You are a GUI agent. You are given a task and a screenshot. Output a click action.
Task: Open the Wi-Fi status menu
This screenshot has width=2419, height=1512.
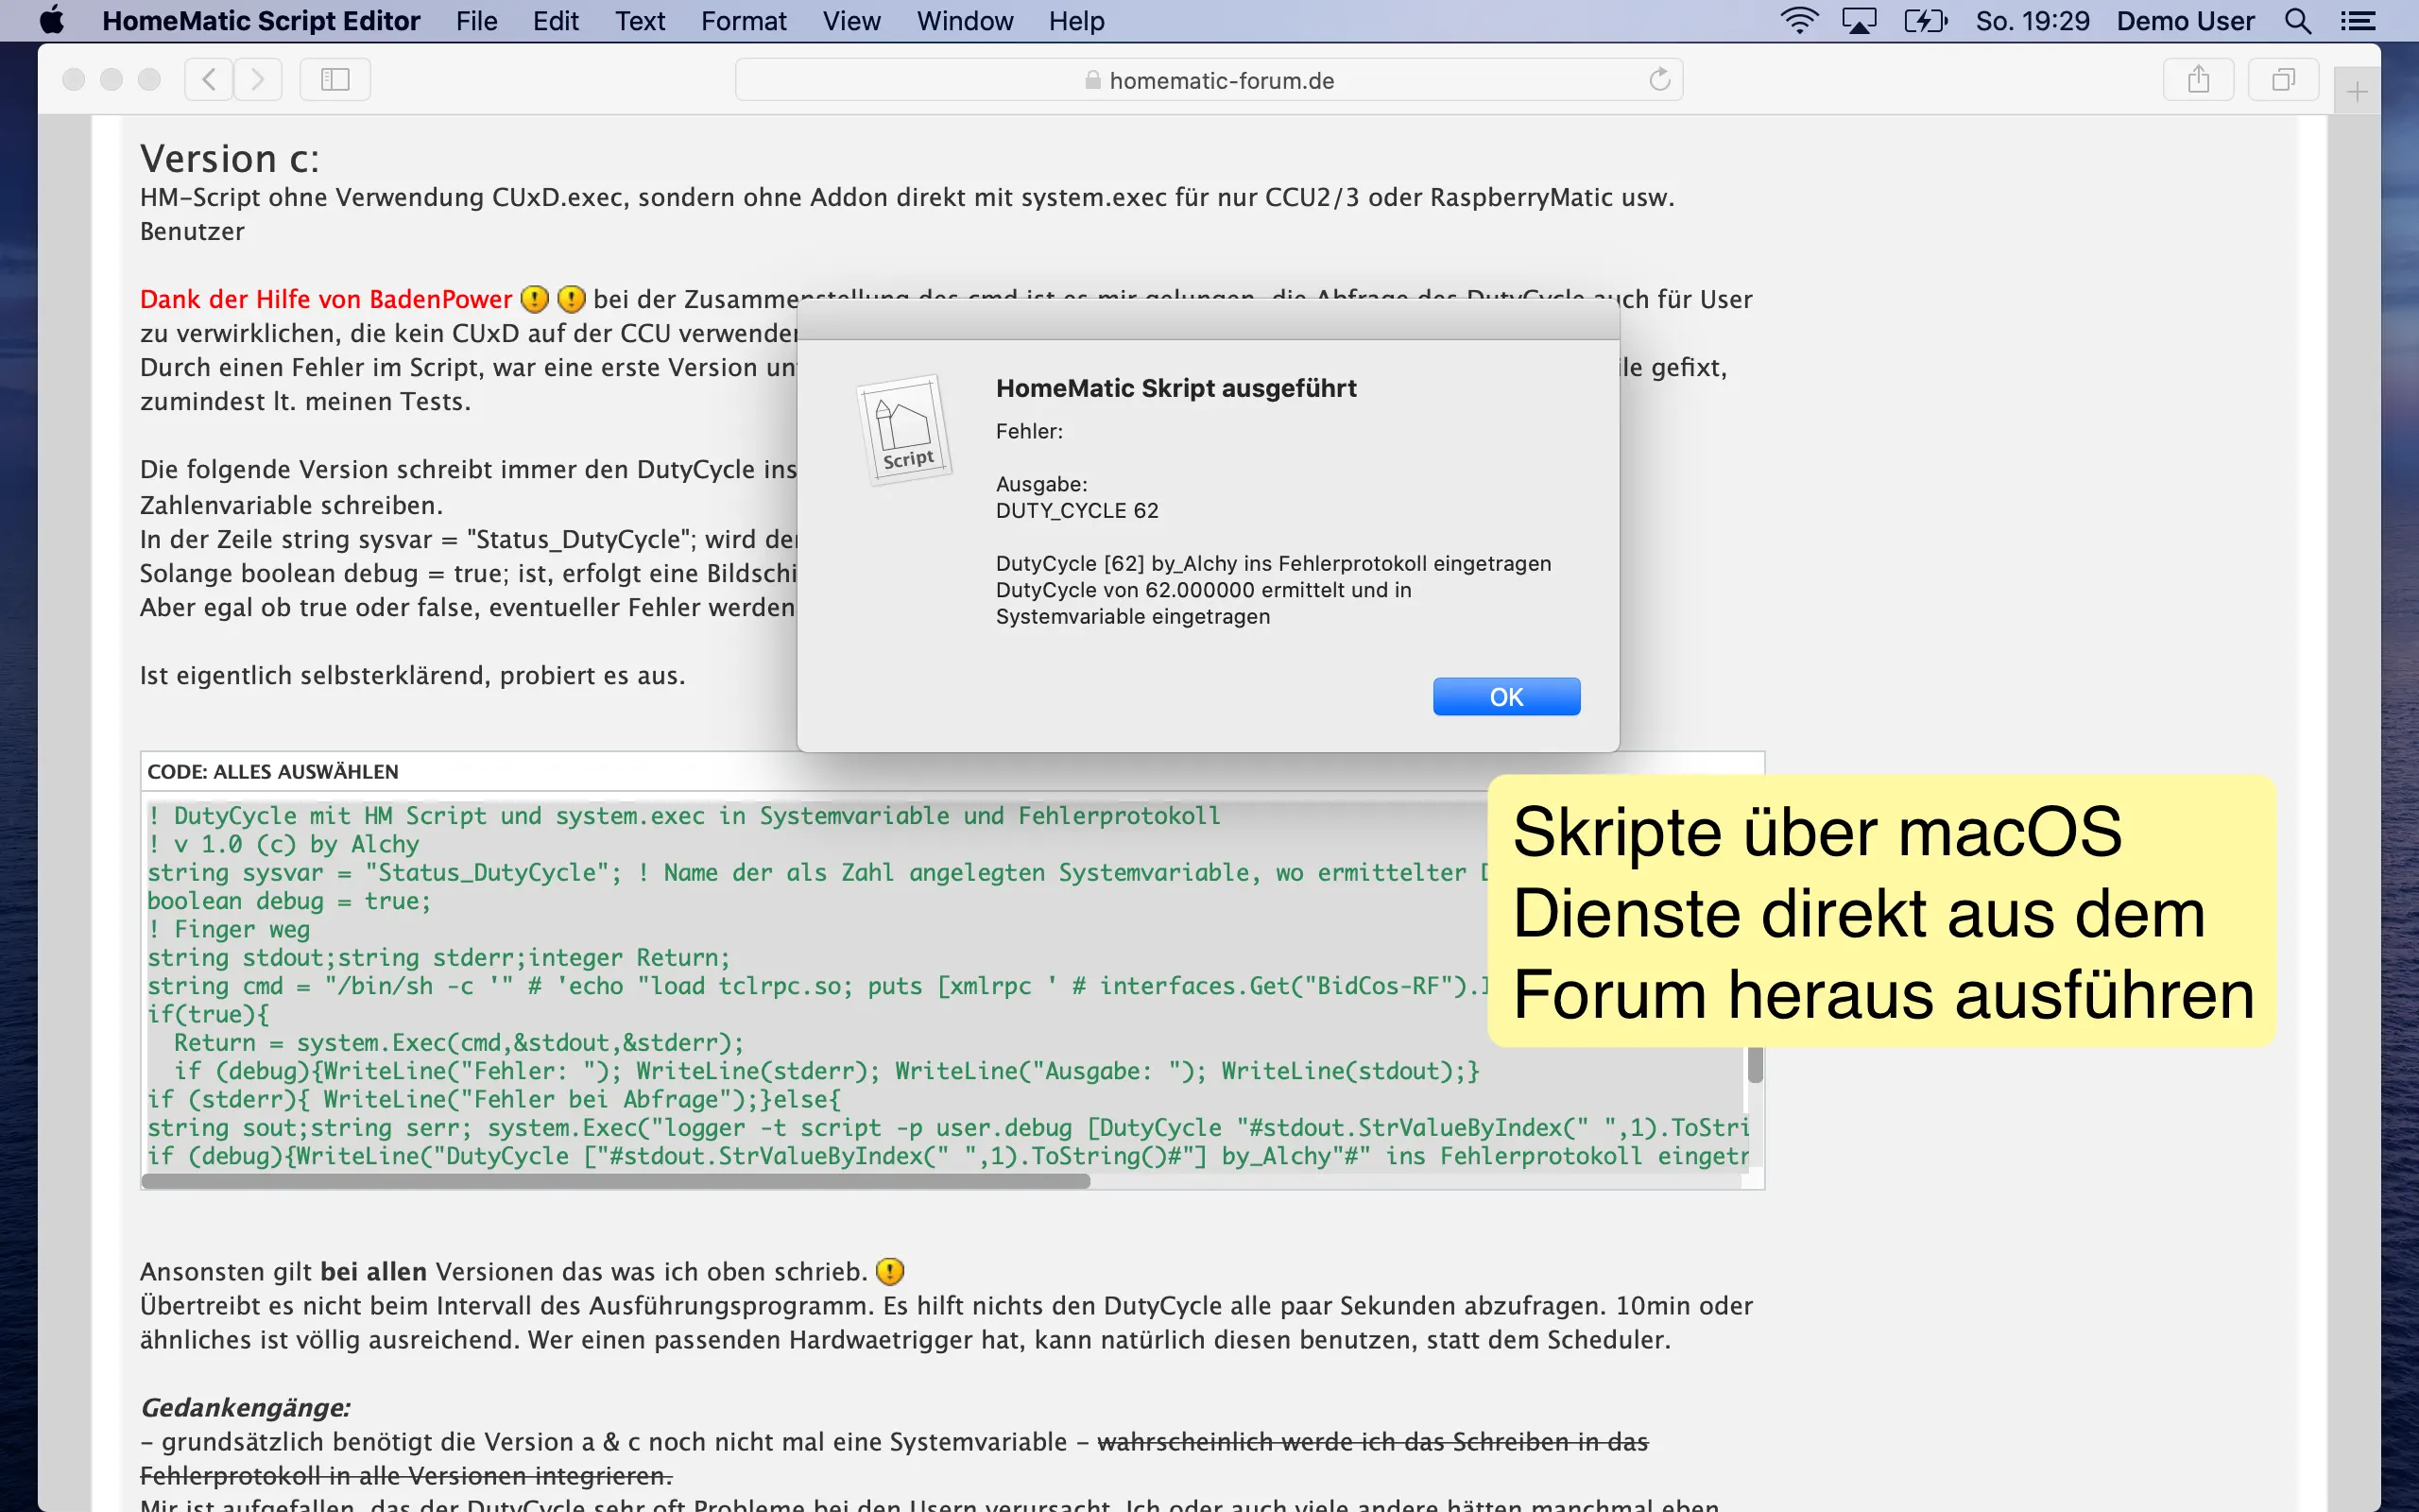click(1799, 21)
